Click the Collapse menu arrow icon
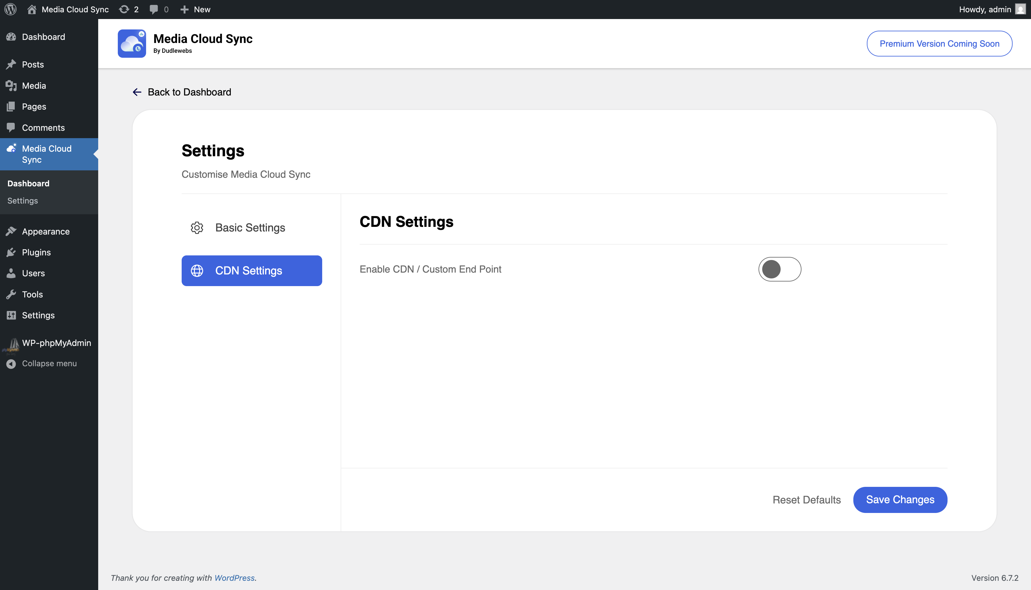Image resolution: width=1031 pixels, height=590 pixels. pos(11,364)
